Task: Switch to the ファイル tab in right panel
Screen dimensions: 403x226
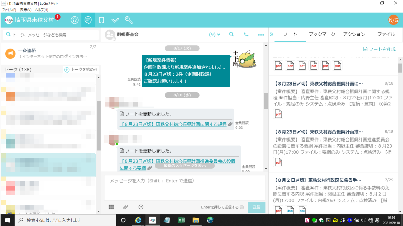Action: tap(386, 34)
